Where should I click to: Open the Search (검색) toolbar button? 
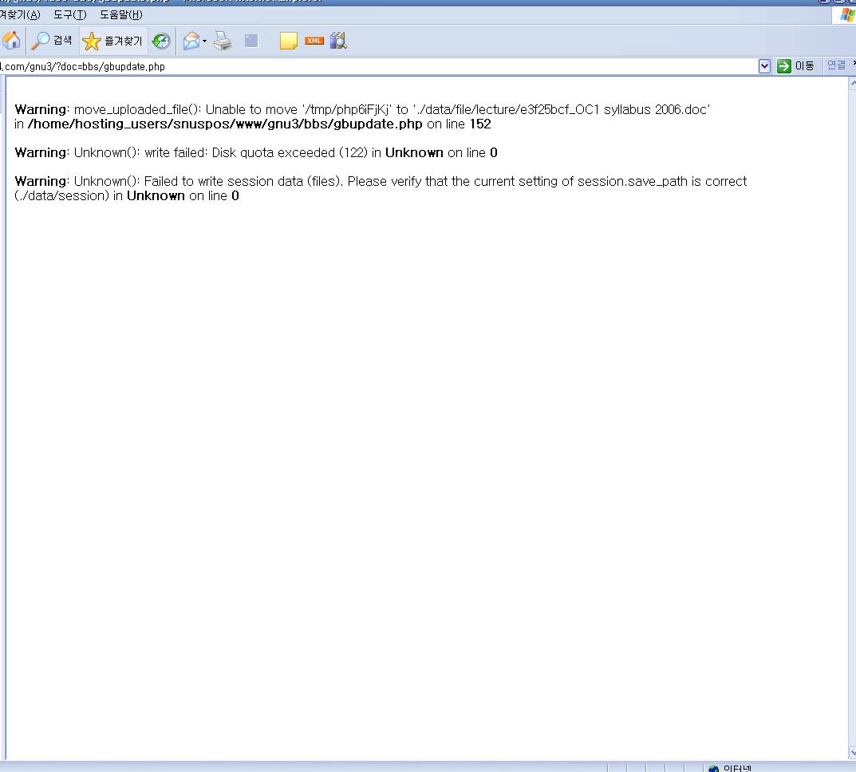click(x=51, y=41)
